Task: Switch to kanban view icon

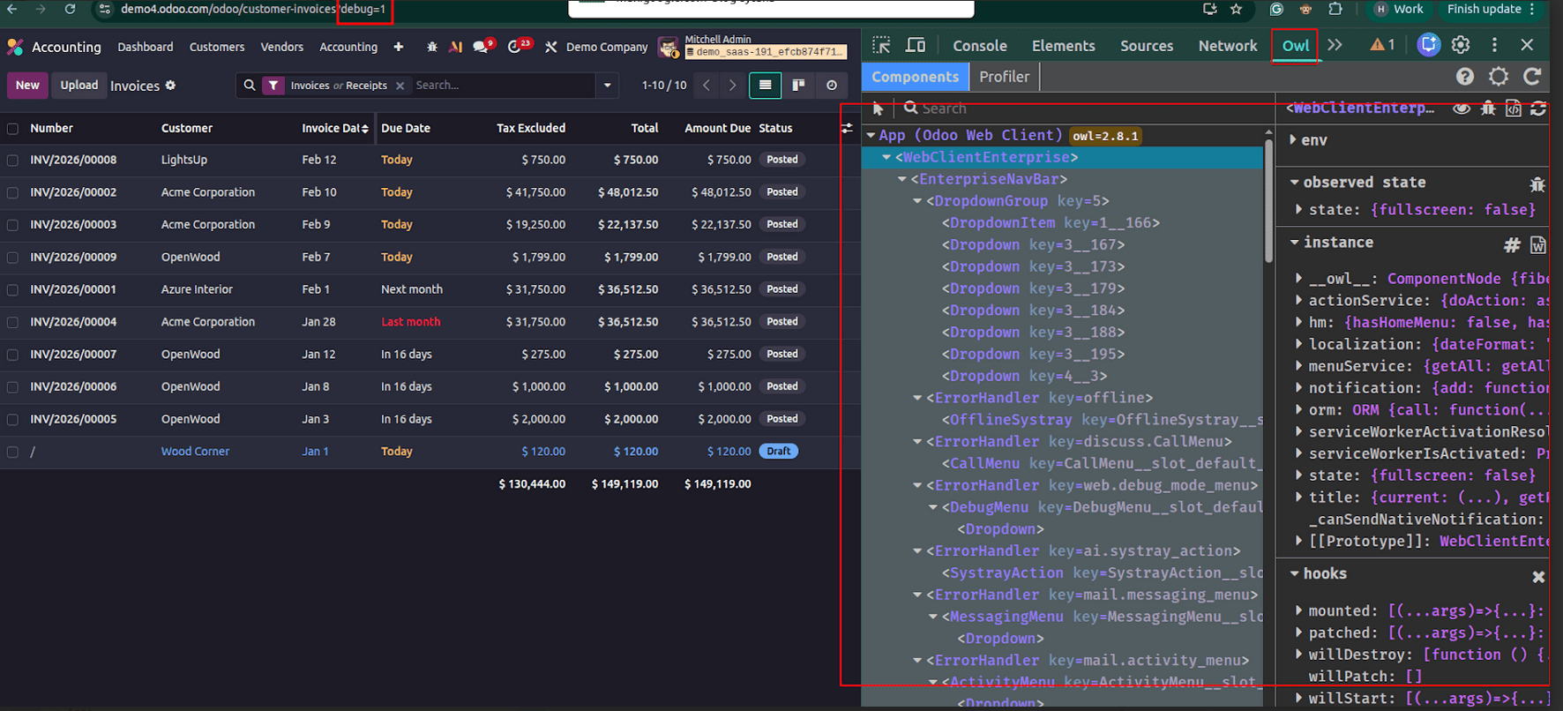Action: click(x=798, y=85)
